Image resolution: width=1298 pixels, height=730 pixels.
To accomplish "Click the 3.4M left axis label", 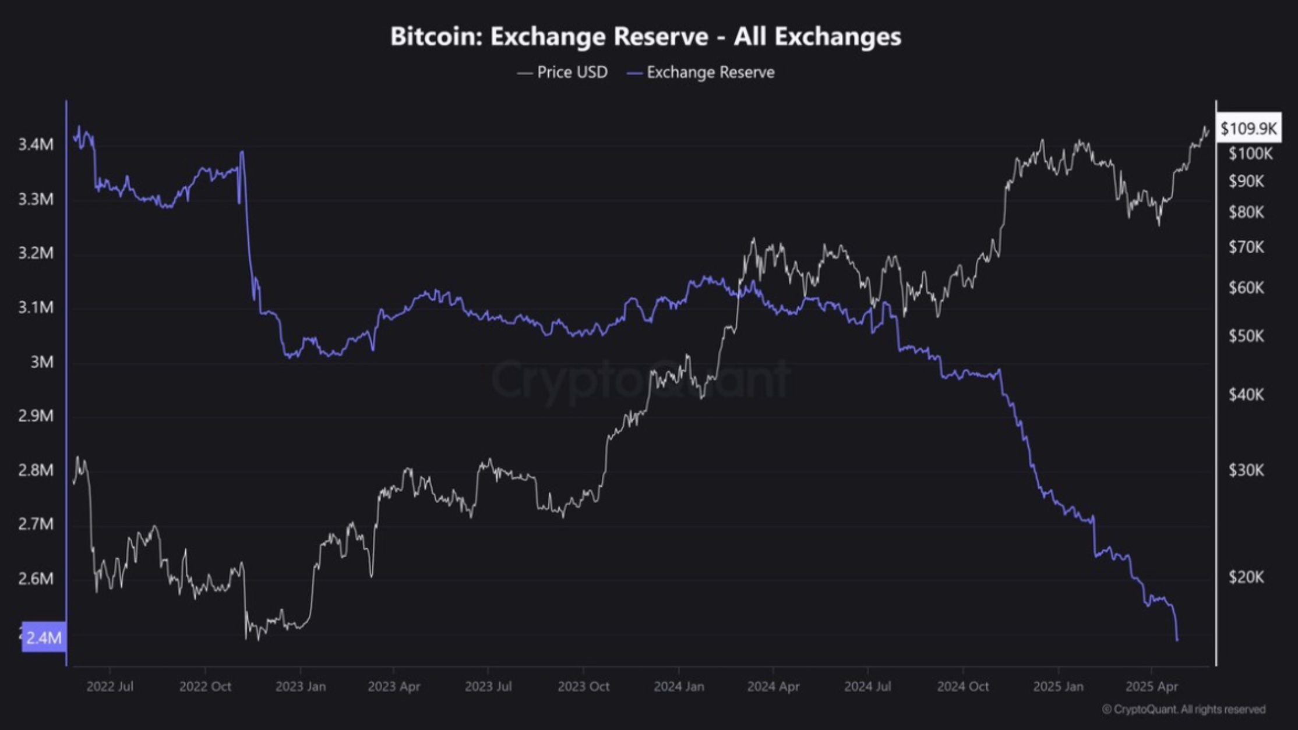I will [x=36, y=144].
